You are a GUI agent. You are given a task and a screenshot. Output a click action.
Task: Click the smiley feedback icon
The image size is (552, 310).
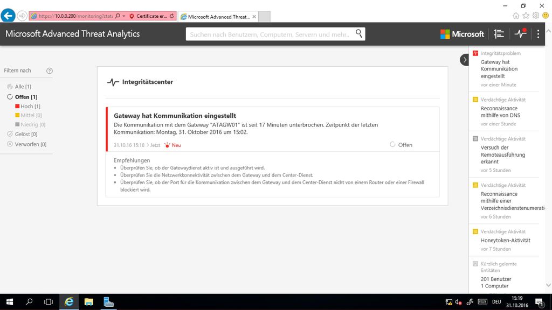tap(546, 16)
